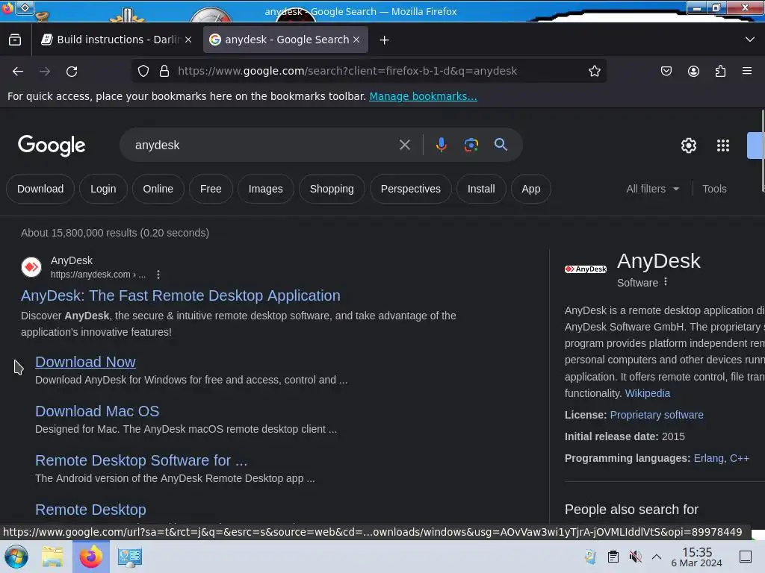
Task: Start voice search with microphone icon
Action: pyautogui.click(x=441, y=145)
